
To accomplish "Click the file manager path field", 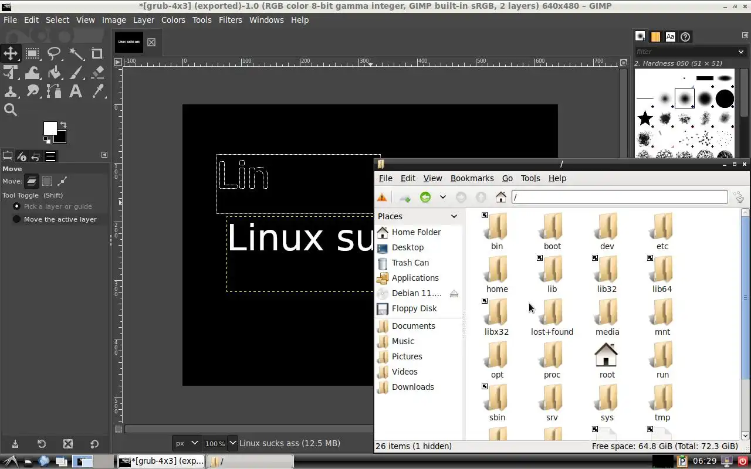I will [620, 198].
